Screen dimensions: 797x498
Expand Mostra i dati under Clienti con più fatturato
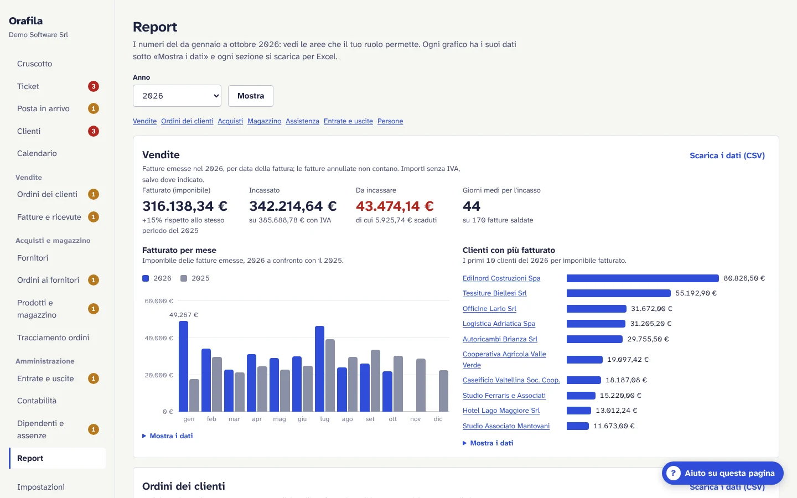click(488, 443)
